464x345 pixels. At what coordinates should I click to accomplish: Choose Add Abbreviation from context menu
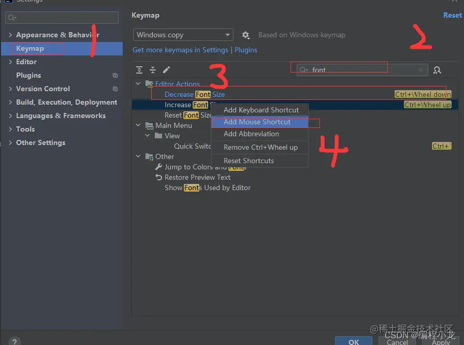[260, 134]
